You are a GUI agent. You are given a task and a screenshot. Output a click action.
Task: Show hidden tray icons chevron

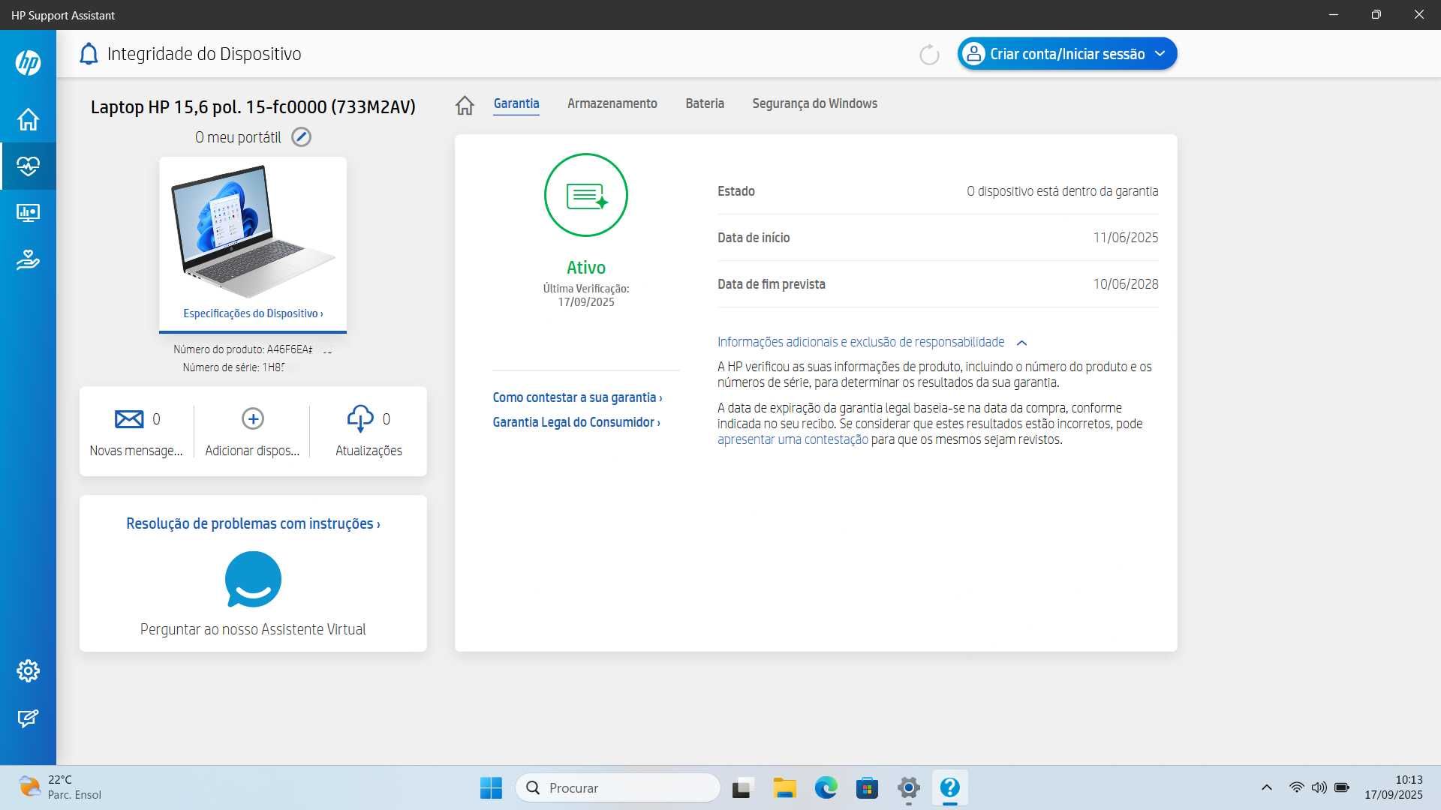click(x=1266, y=787)
